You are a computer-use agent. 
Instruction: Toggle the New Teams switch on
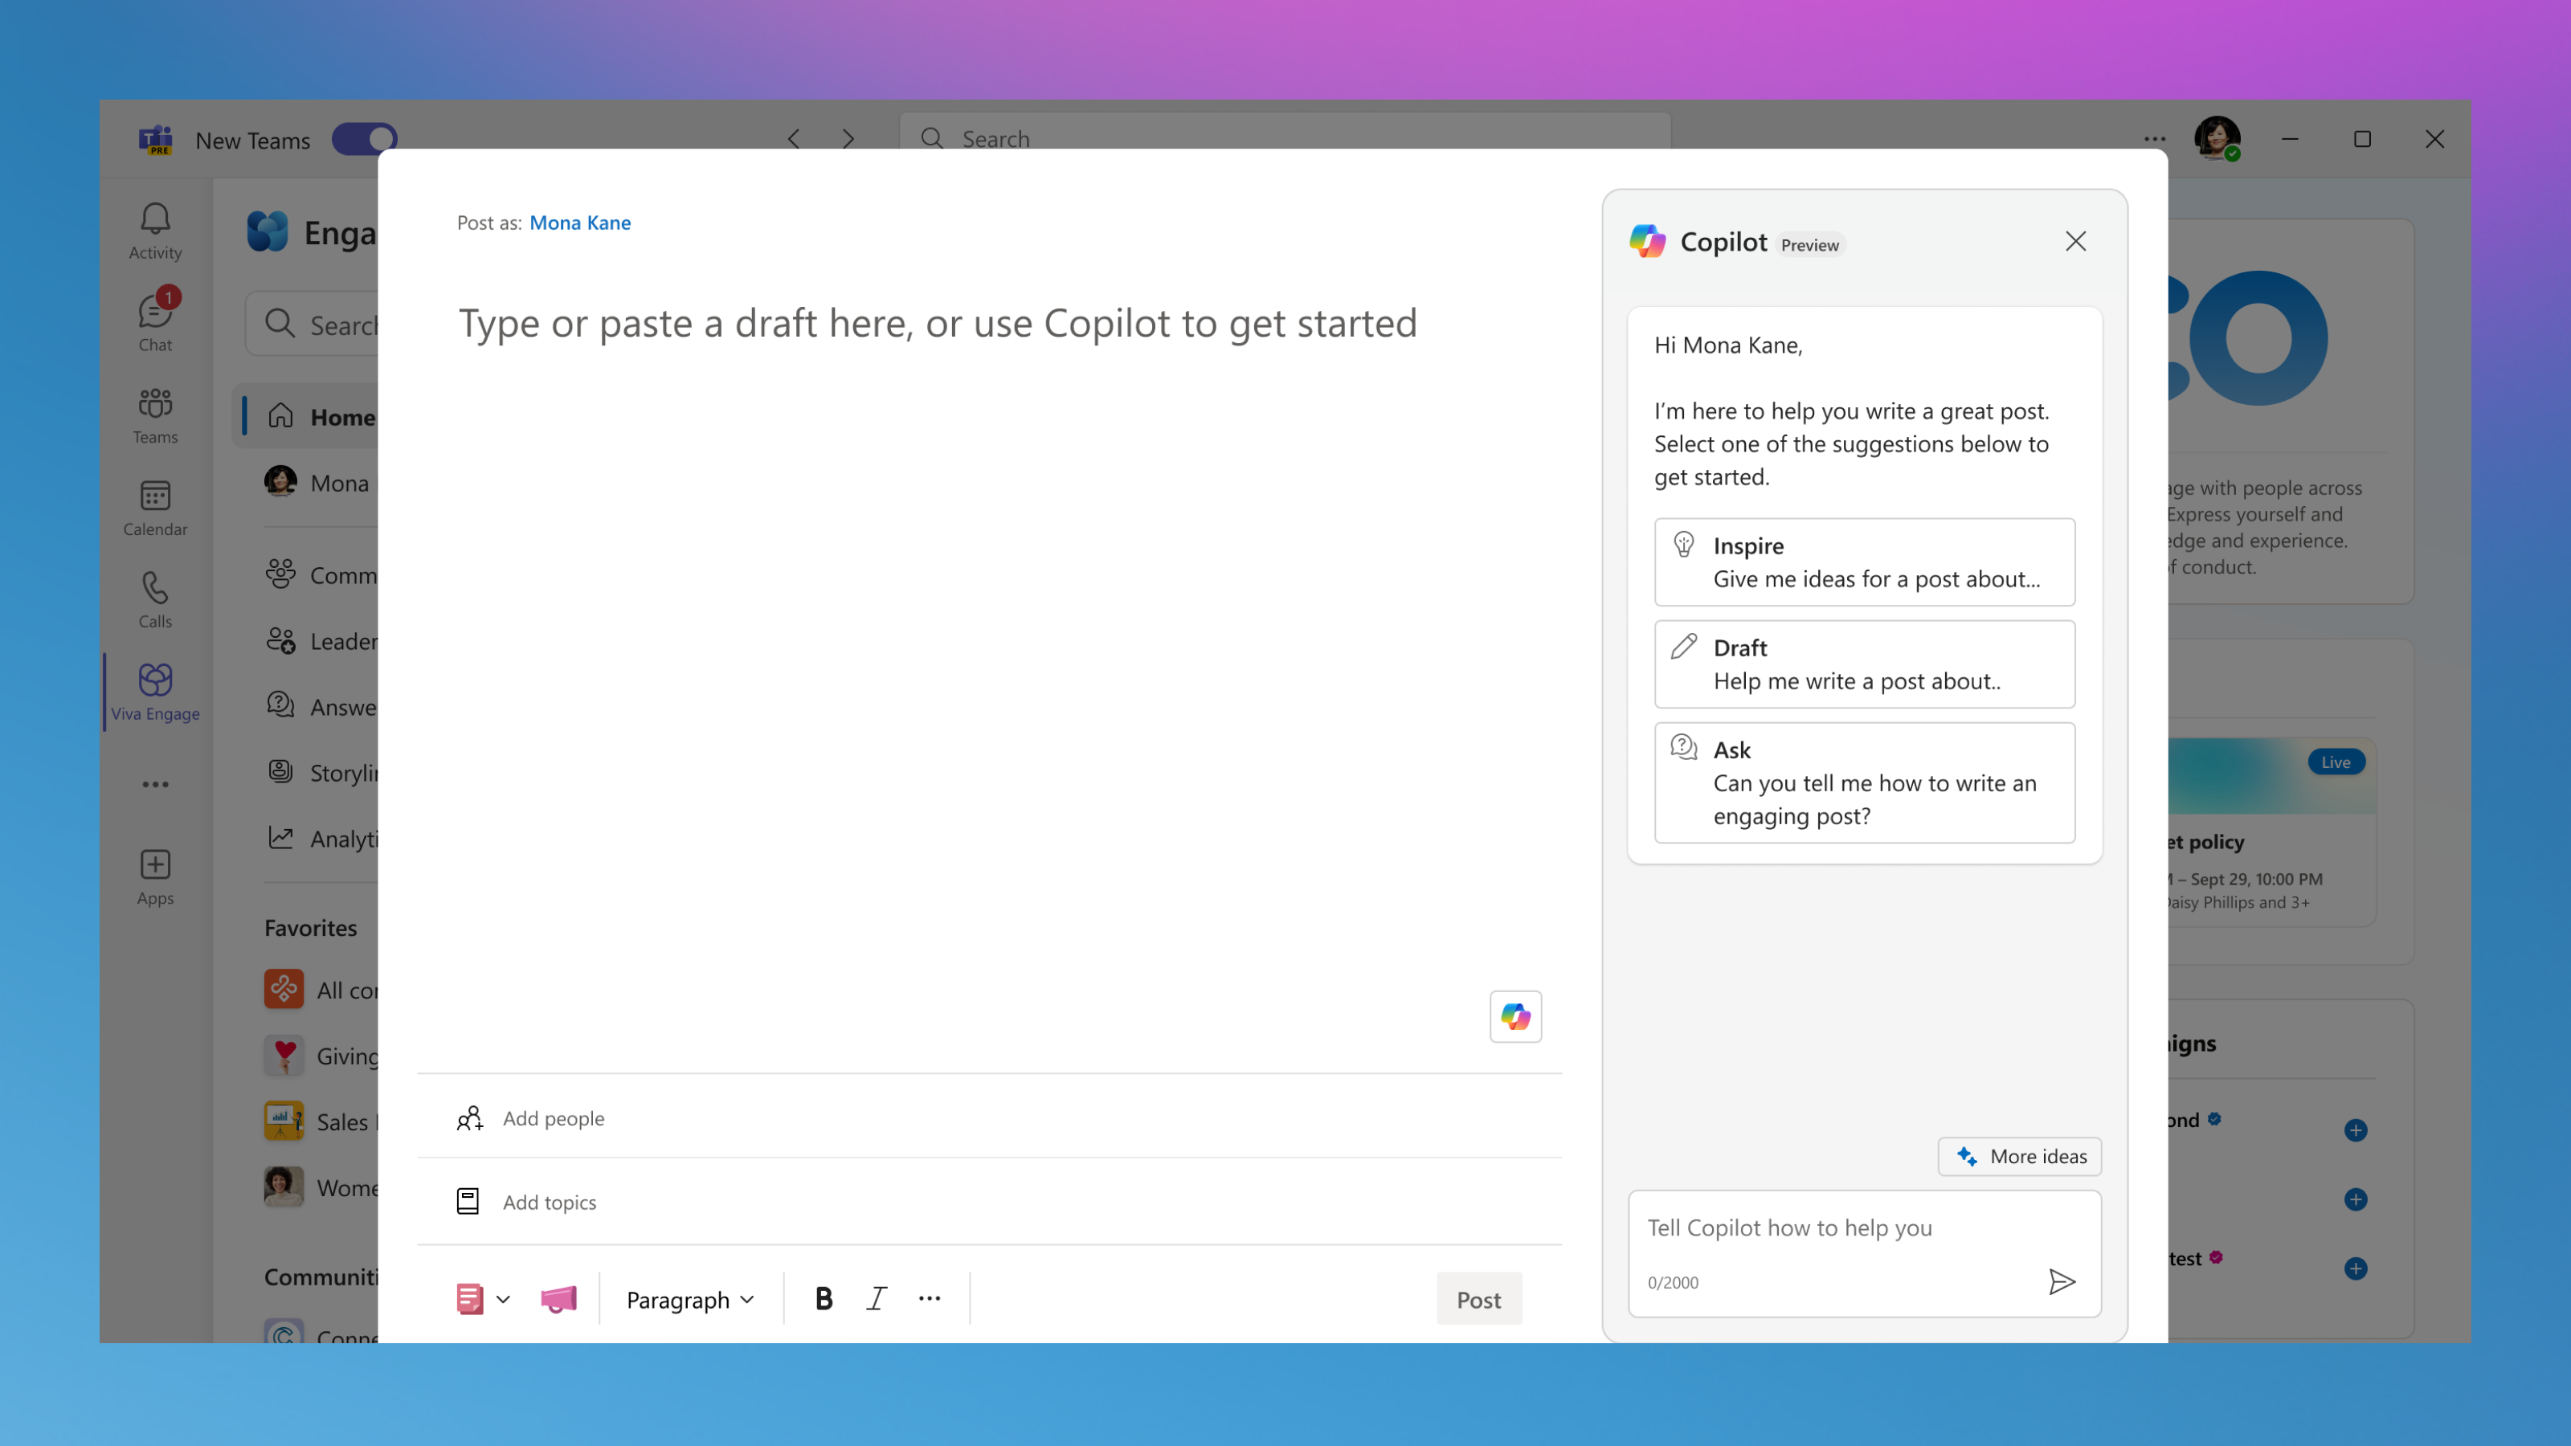[x=366, y=140]
